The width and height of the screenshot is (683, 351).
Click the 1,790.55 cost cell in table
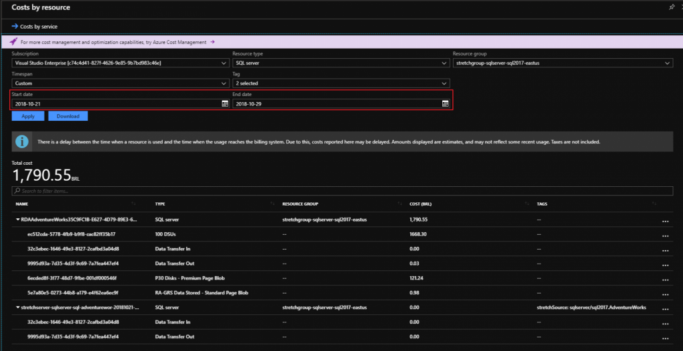point(419,220)
